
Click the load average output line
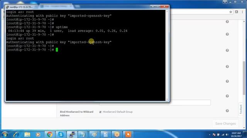click(68, 31)
